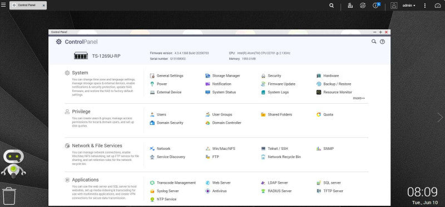Screen dimensions: 445x207
Task: Select Network & File Services heading
Action: point(97,145)
